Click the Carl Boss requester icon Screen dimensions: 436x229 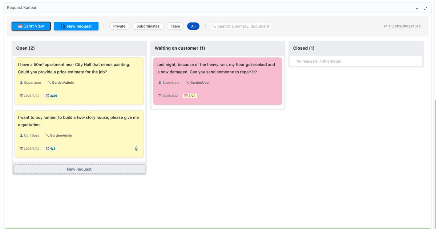(x=21, y=136)
